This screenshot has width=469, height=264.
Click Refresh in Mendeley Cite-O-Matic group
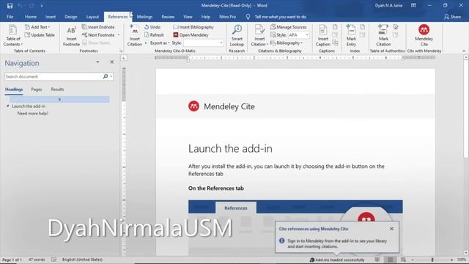click(154, 35)
